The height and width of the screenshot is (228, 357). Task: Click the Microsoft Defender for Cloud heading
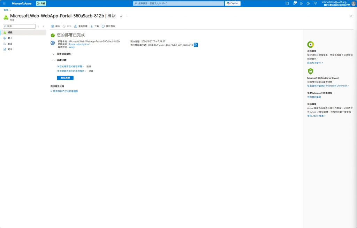323,78
